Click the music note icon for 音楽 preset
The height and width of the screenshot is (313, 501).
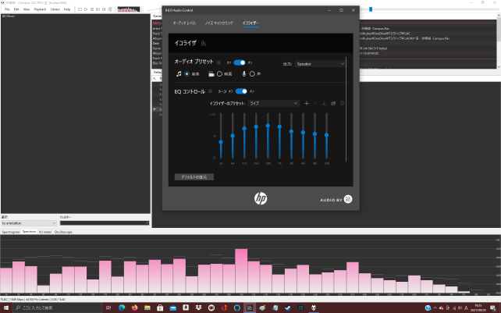click(x=179, y=74)
